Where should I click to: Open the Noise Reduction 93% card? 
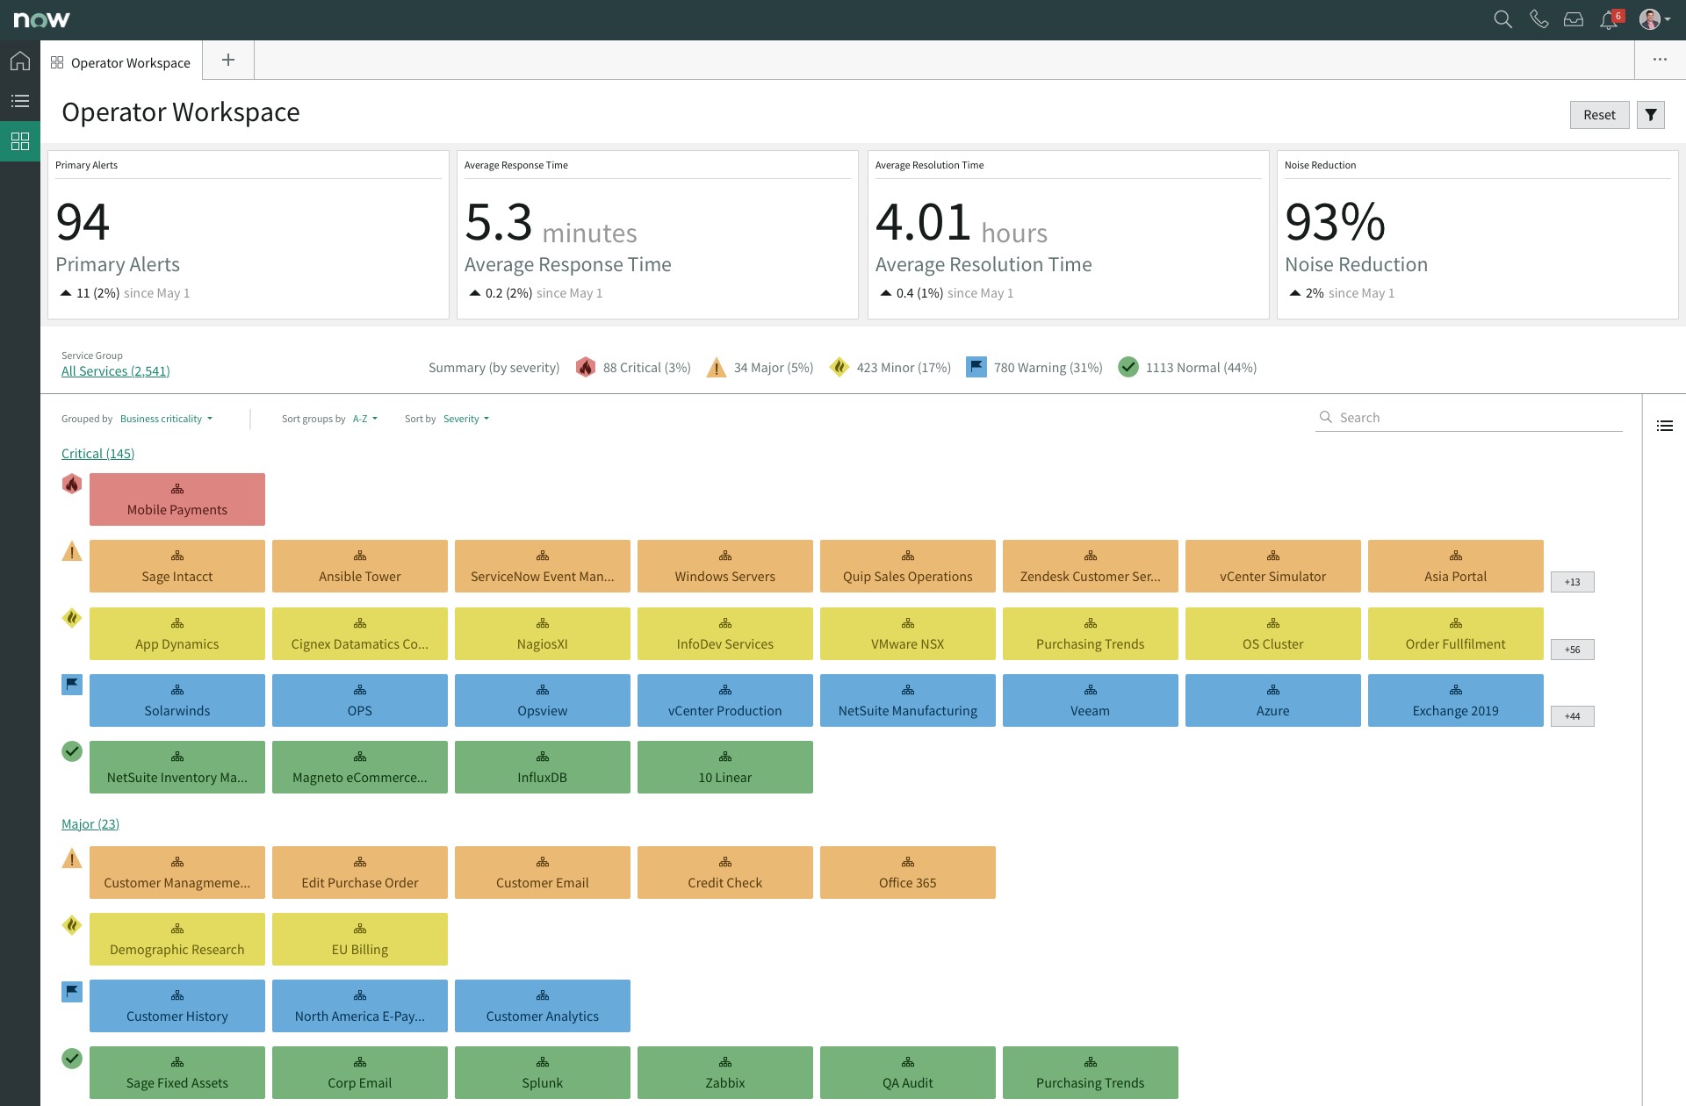pos(1478,234)
